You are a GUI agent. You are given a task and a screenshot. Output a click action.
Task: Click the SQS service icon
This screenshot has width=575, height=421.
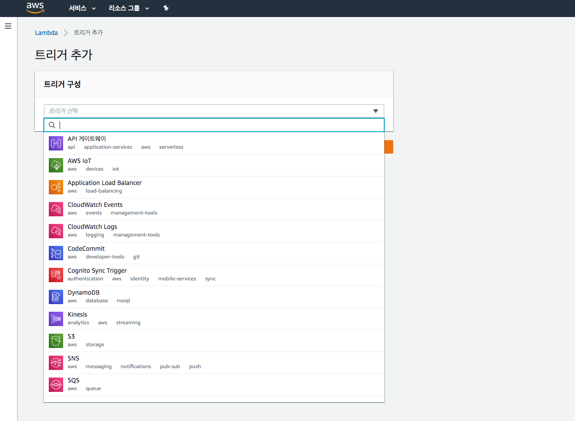[56, 385]
